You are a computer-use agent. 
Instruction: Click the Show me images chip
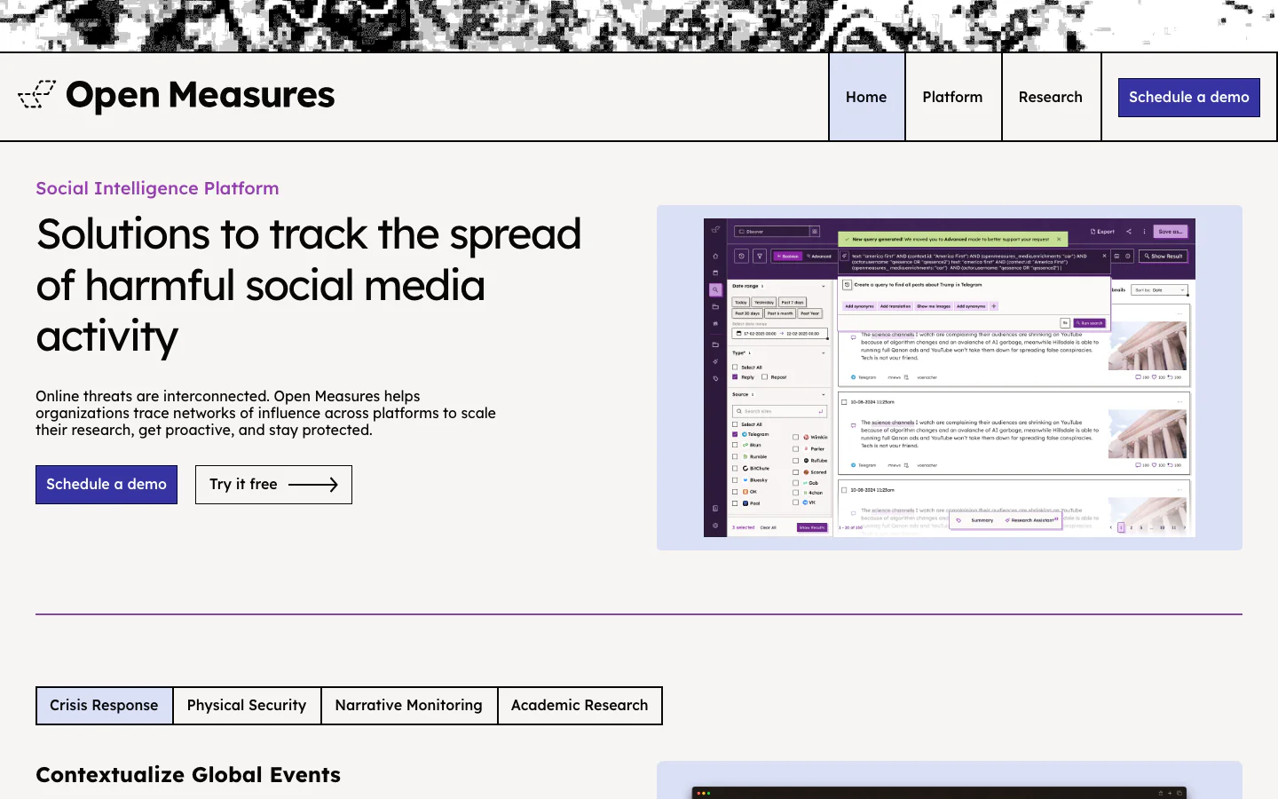(x=934, y=306)
